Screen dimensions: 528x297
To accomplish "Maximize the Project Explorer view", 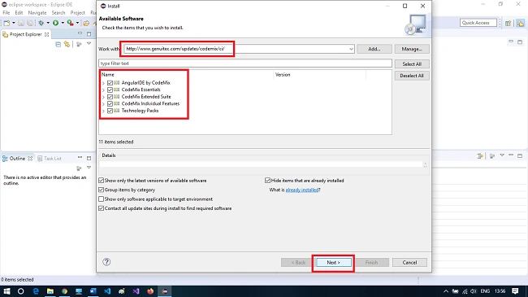I will tap(89, 33).
